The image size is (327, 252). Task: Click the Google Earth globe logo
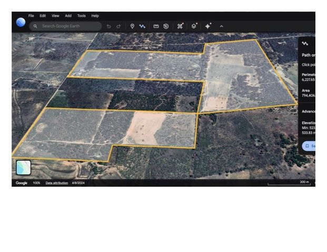tap(21, 22)
